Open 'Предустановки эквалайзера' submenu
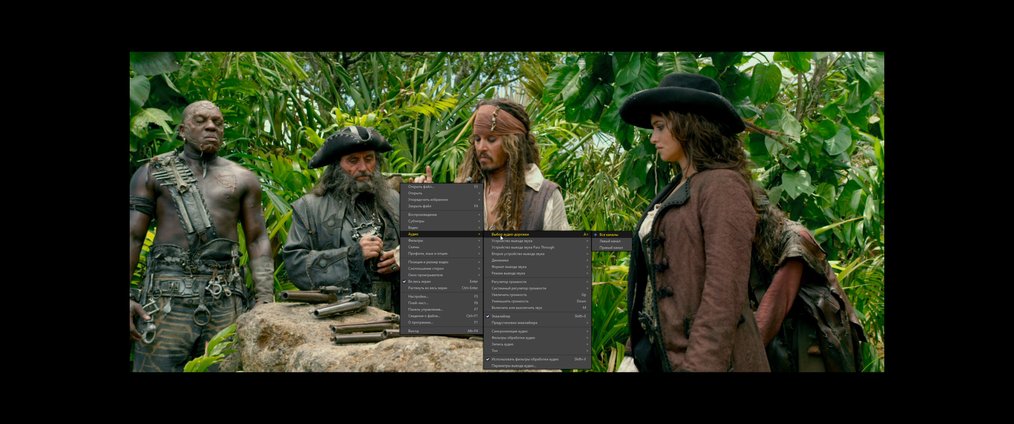The height and width of the screenshot is (424, 1014). (x=514, y=323)
